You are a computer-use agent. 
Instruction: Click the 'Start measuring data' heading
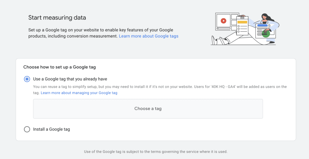[x=57, y=17]
